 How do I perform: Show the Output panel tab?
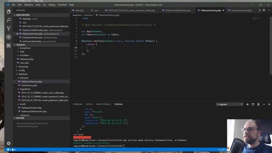[x=89, y=104]
